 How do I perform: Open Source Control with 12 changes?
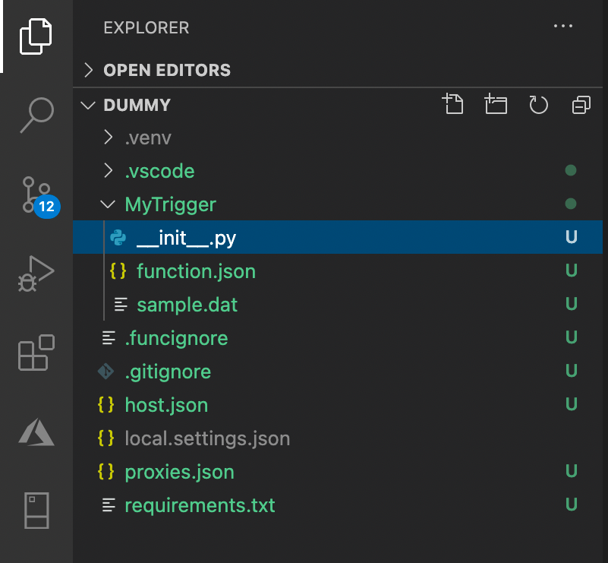click(36, 195)
